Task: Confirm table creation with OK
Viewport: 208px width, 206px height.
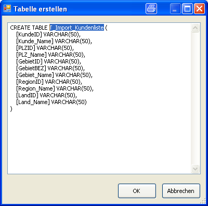Action: (137, 191)
